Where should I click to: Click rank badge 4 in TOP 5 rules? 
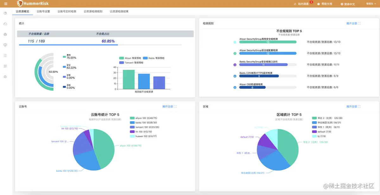click(x=235, y=76)
